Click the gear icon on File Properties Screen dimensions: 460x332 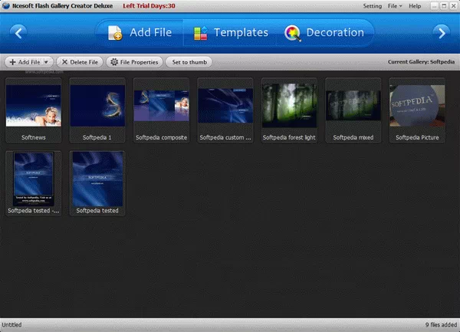(x=114, y=61)
